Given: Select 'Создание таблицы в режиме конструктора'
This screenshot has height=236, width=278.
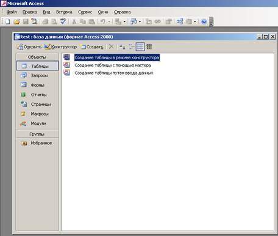Looking at the screenshot, I should pyautogui.click(x=117, y=57).
